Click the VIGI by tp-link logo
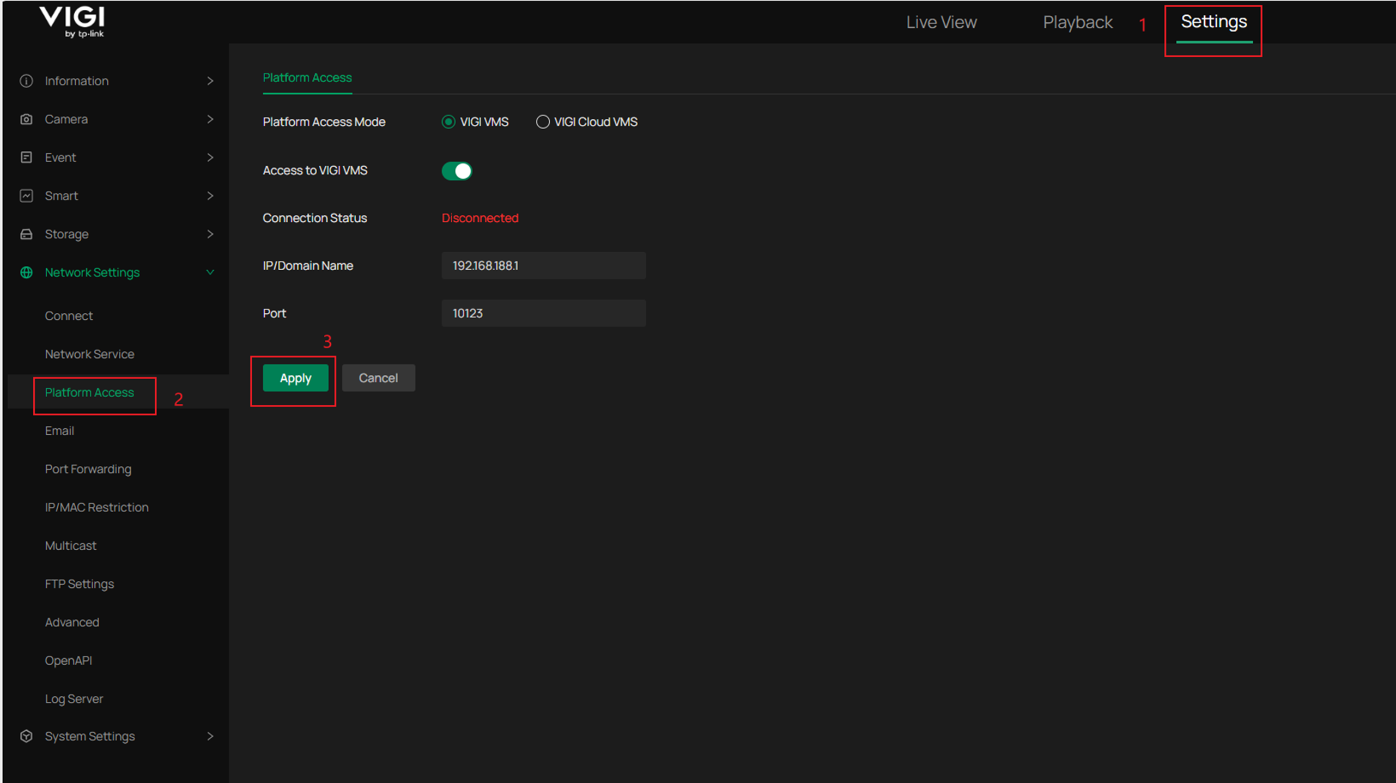This screenshot has width=1396, height=783. coord(72,22)
